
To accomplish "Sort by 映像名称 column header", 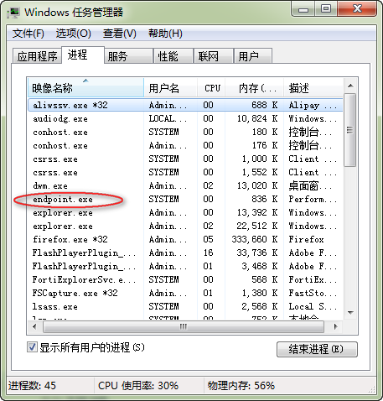I will click(x=85, y=88).
